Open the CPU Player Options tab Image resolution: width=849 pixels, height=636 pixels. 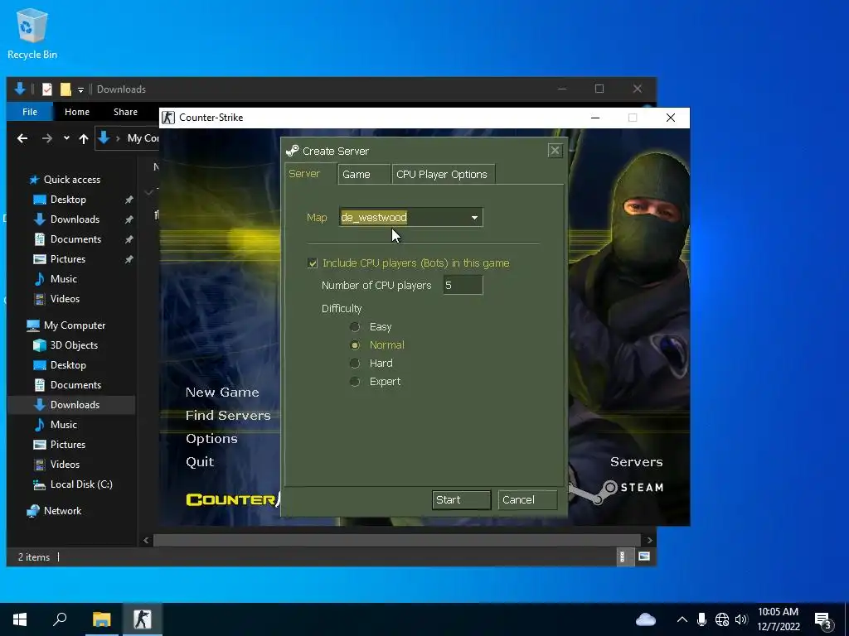click(x=443, y=174)
